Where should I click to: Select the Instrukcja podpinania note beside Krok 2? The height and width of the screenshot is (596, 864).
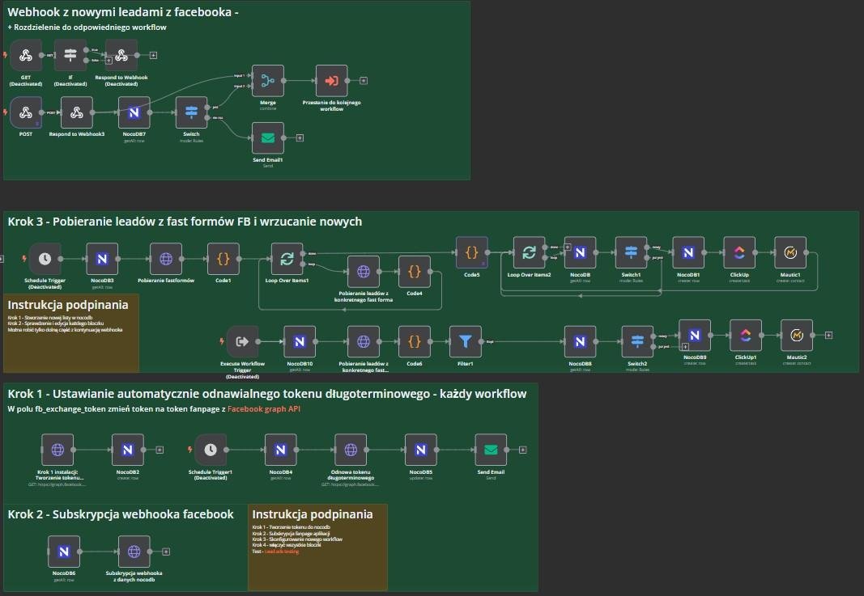317,547
